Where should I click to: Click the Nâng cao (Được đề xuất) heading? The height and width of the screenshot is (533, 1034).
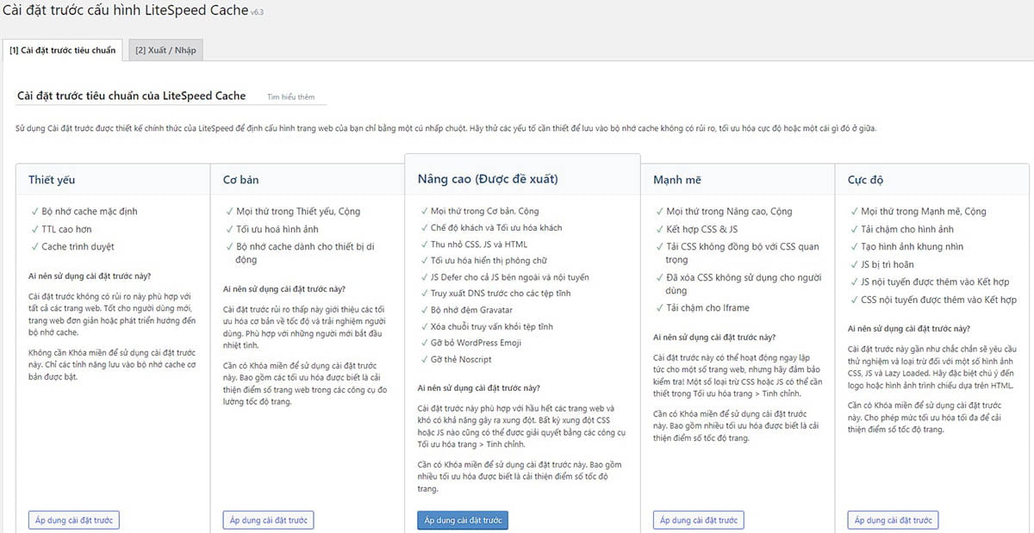pyautogui.click(x=488, y=179)
